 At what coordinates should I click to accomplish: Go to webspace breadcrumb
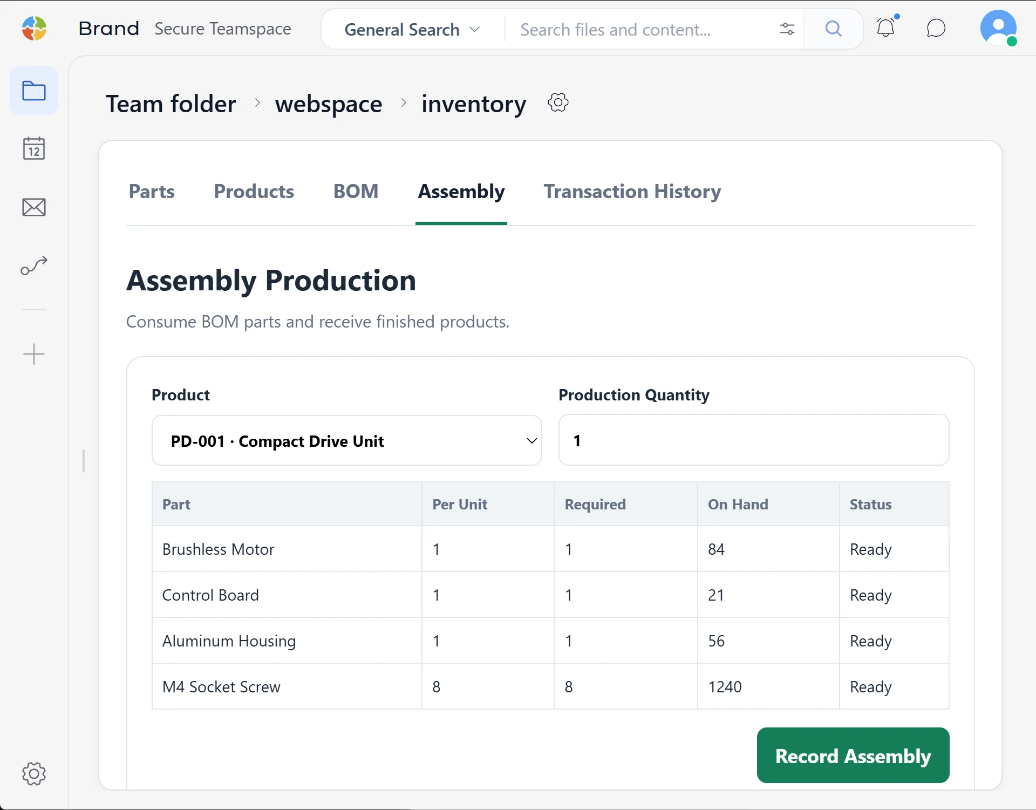(329, 104)
